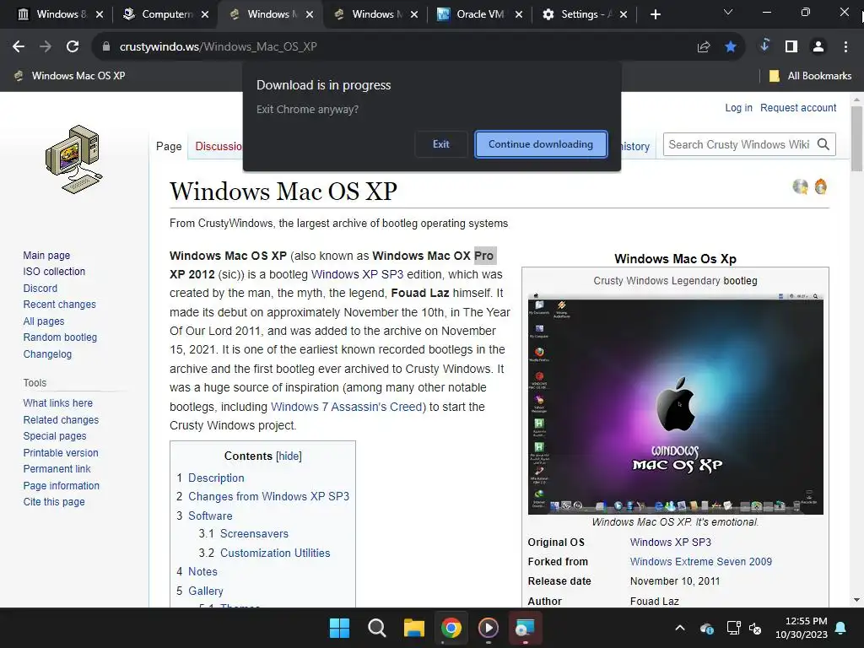Click the disc badge icon beside page title
This screenshot has width=864, height=648.
[800, 186]
